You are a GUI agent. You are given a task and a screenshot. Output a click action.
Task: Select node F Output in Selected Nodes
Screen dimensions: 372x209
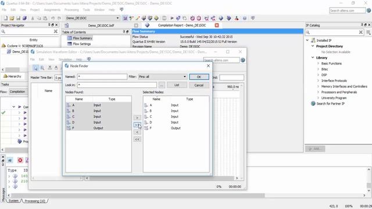coord(176,128)
